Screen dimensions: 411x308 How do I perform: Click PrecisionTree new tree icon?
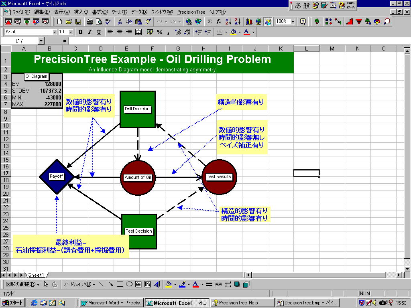[317, 22]
